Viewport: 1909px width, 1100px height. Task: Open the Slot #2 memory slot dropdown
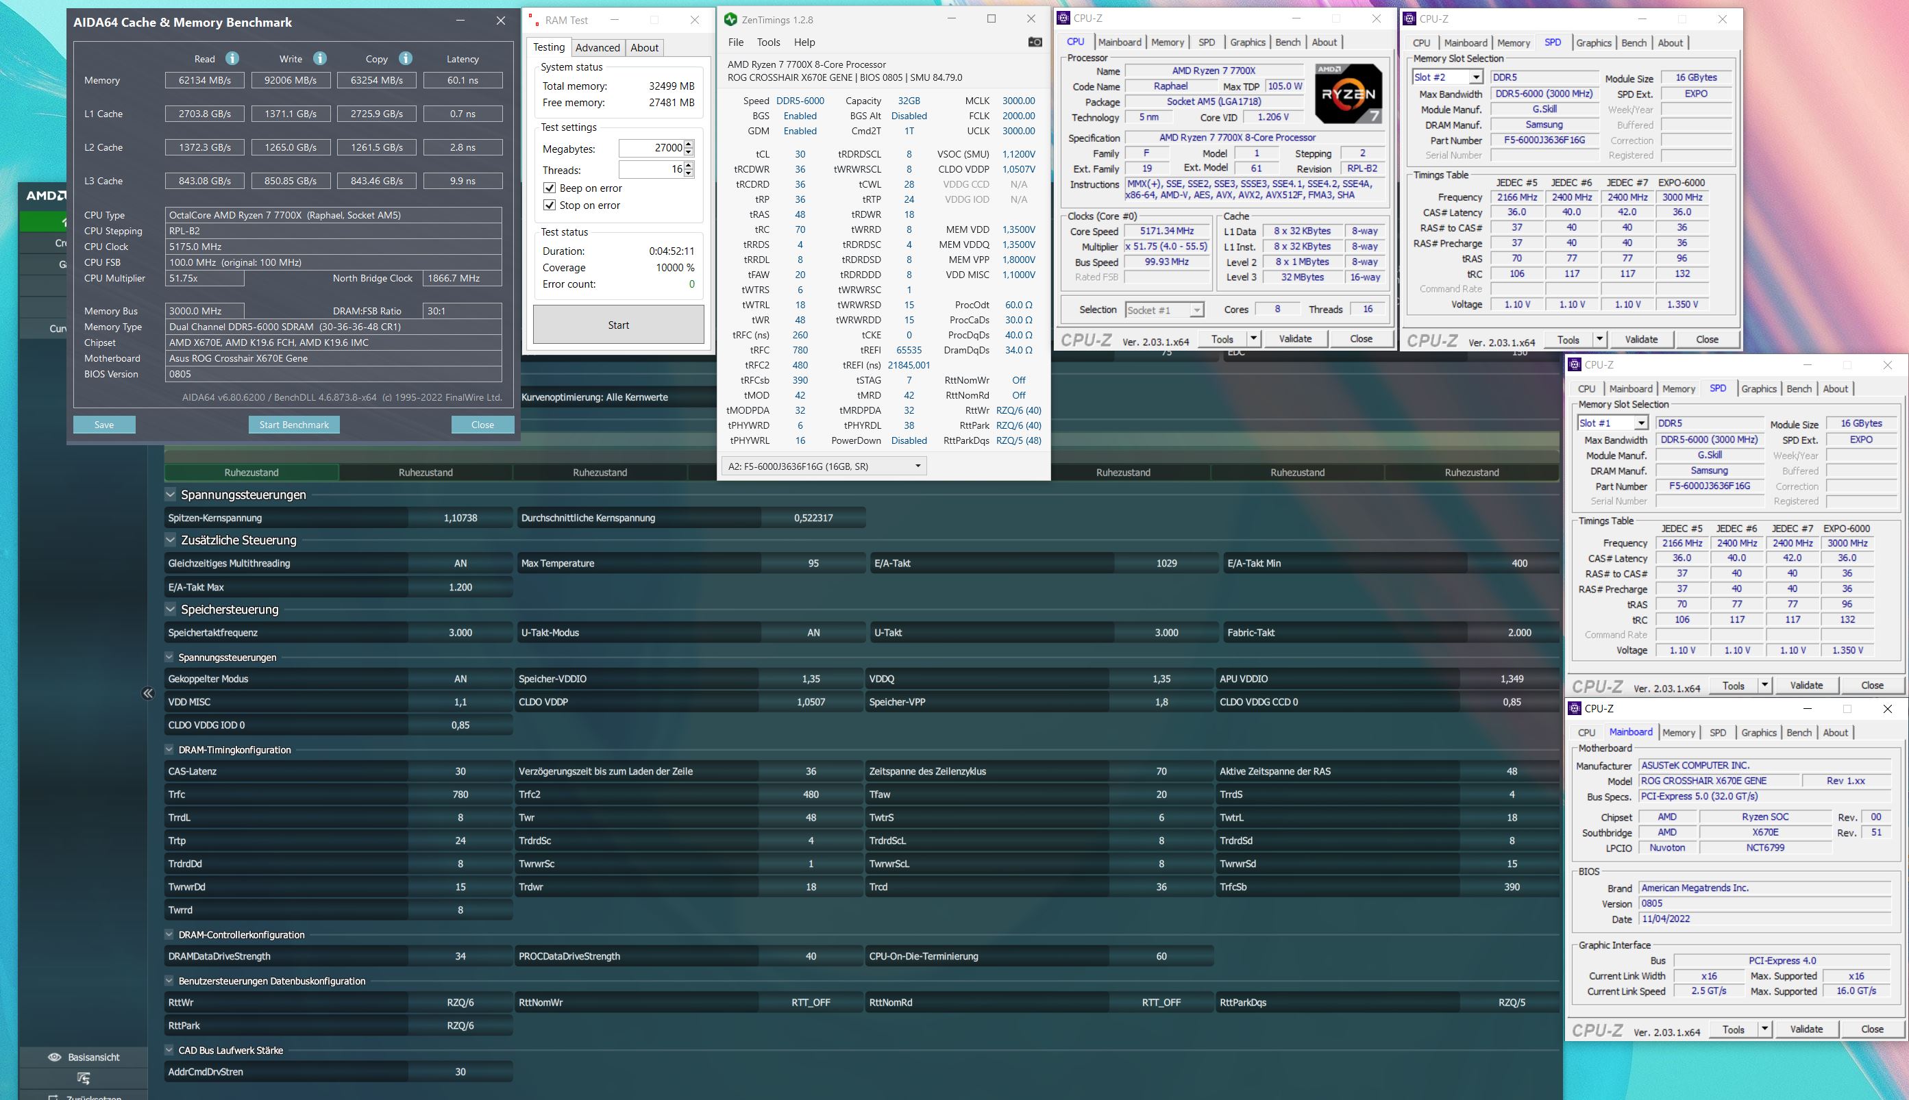[x=1475, y=77]
